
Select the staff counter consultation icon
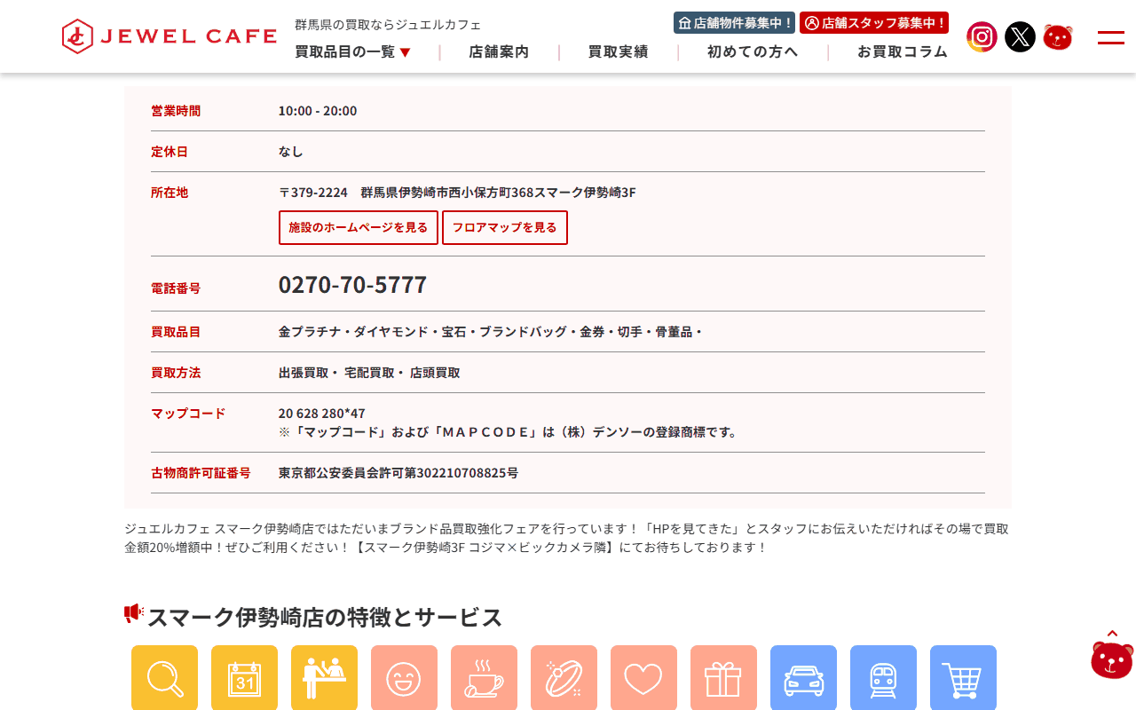click(x=324, y=678)
